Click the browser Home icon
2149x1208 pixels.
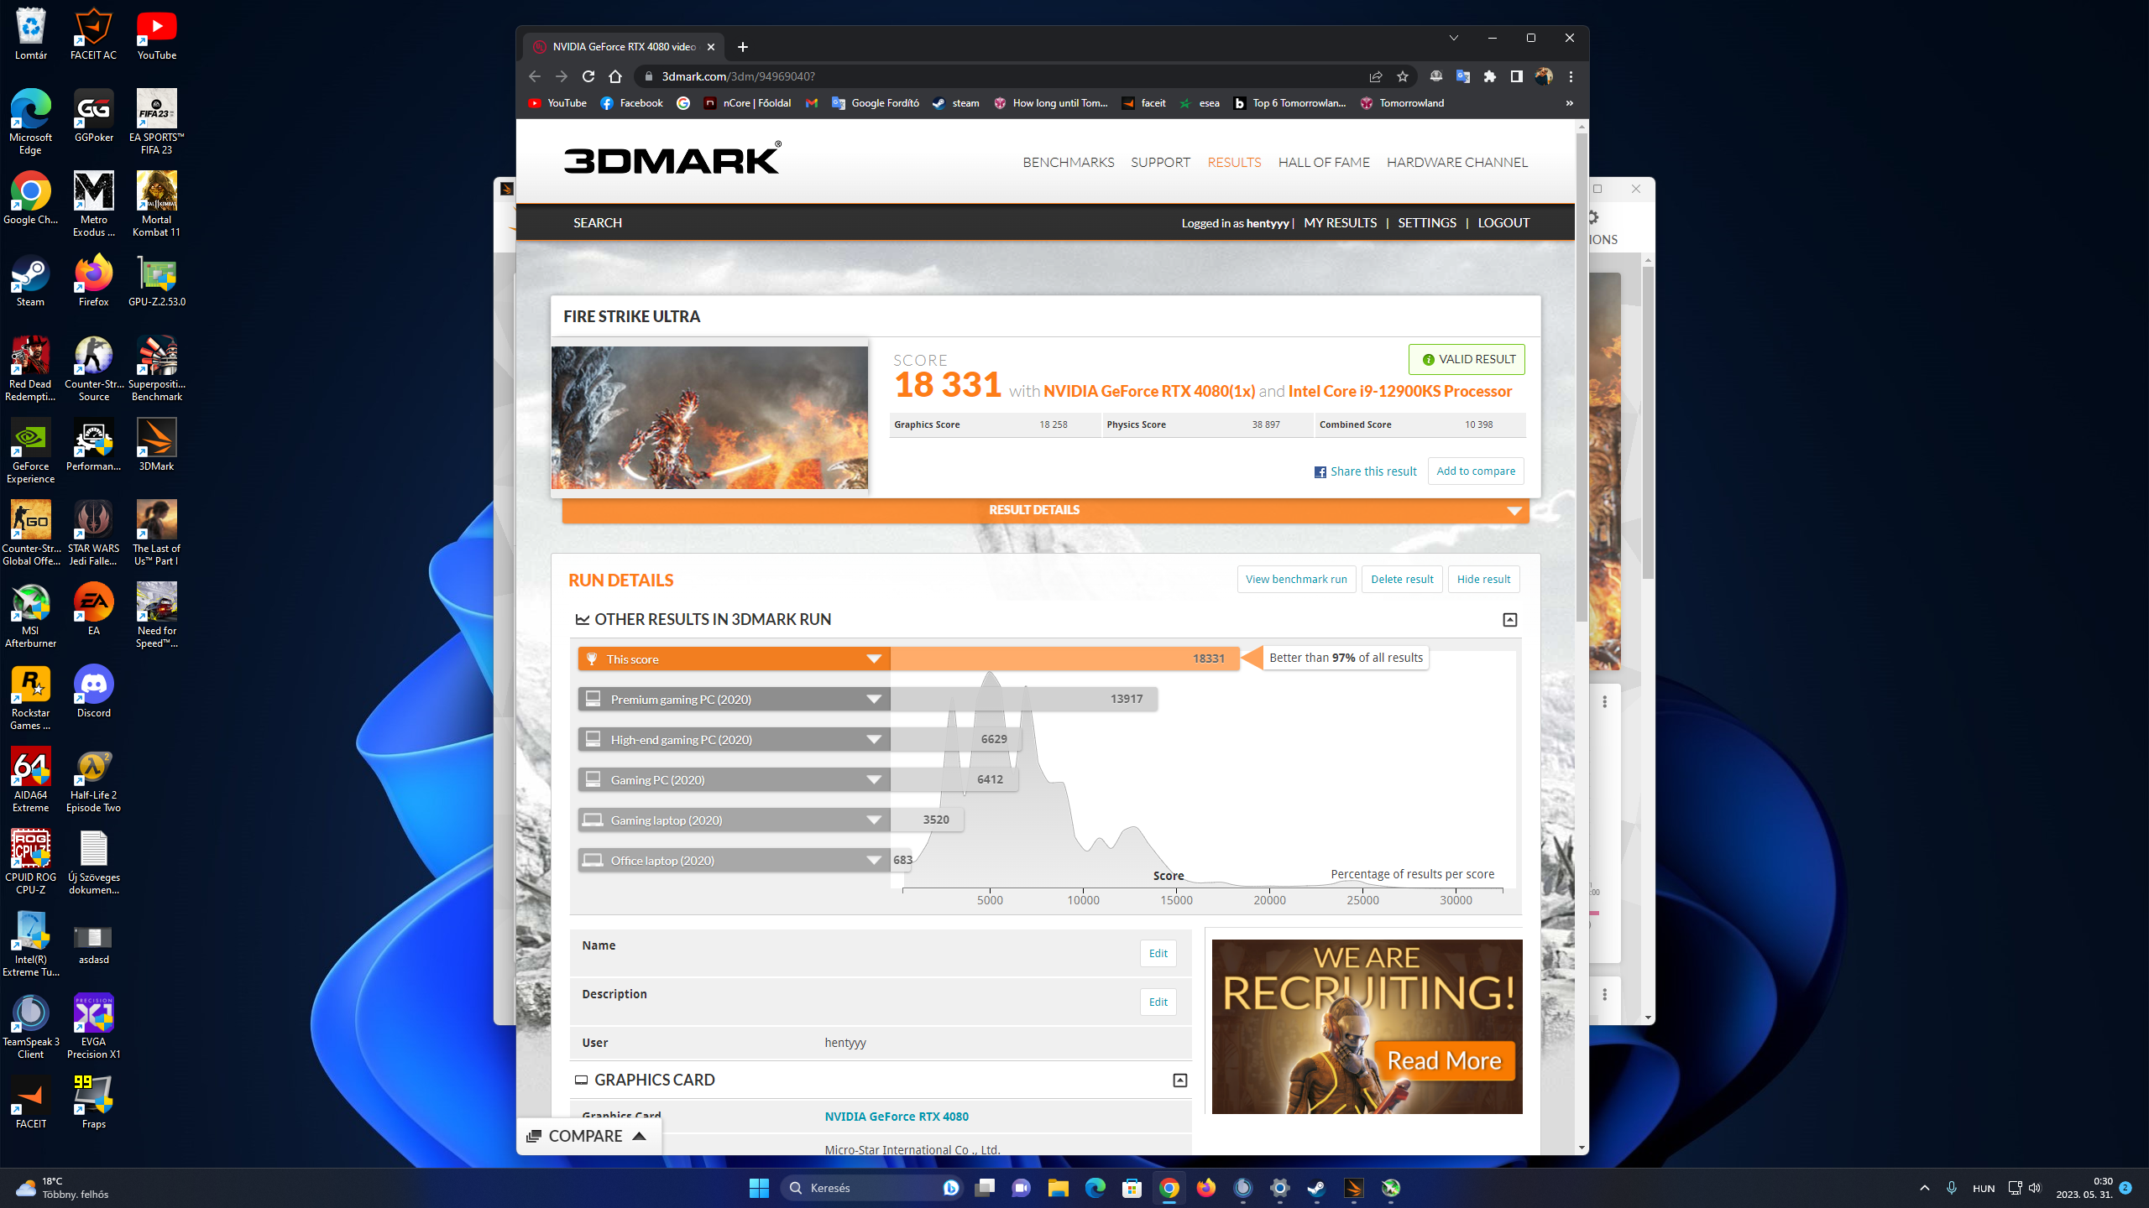[615, 76]
